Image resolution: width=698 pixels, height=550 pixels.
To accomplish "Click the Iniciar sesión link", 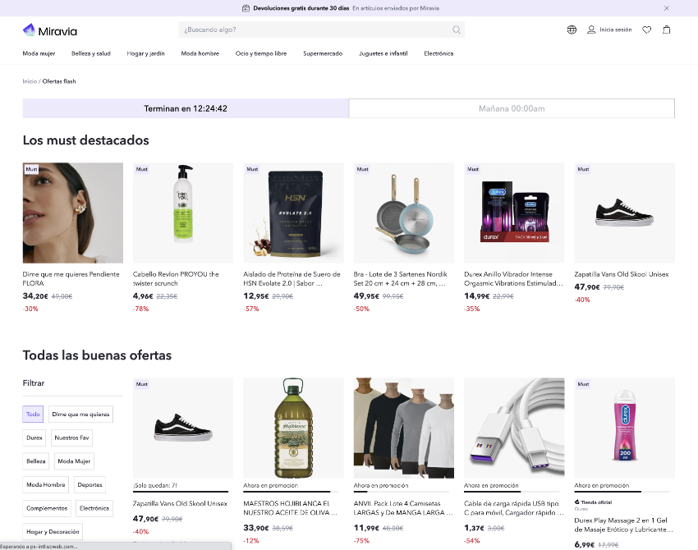I will pos(616,30).
